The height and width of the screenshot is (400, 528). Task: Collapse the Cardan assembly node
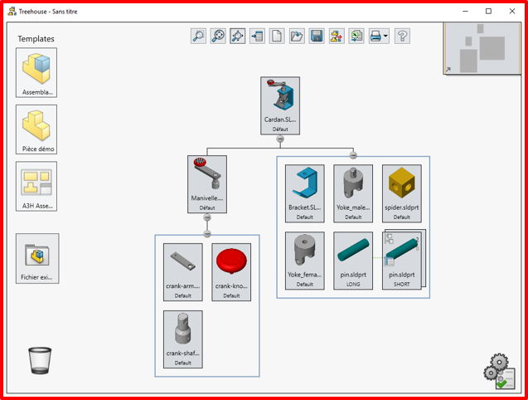click(x=280, y=139)
